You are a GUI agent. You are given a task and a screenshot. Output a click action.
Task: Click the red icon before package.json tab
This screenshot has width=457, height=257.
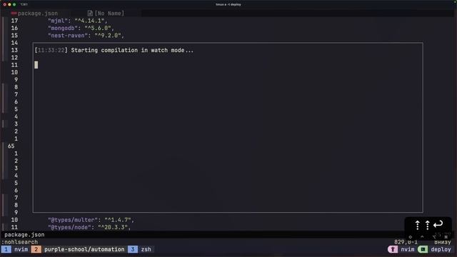pos(14,13)
